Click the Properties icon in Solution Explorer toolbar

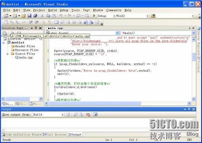tap(5, 33)
